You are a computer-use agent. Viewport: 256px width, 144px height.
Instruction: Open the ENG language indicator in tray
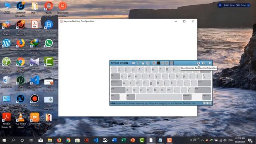[230, 140]
